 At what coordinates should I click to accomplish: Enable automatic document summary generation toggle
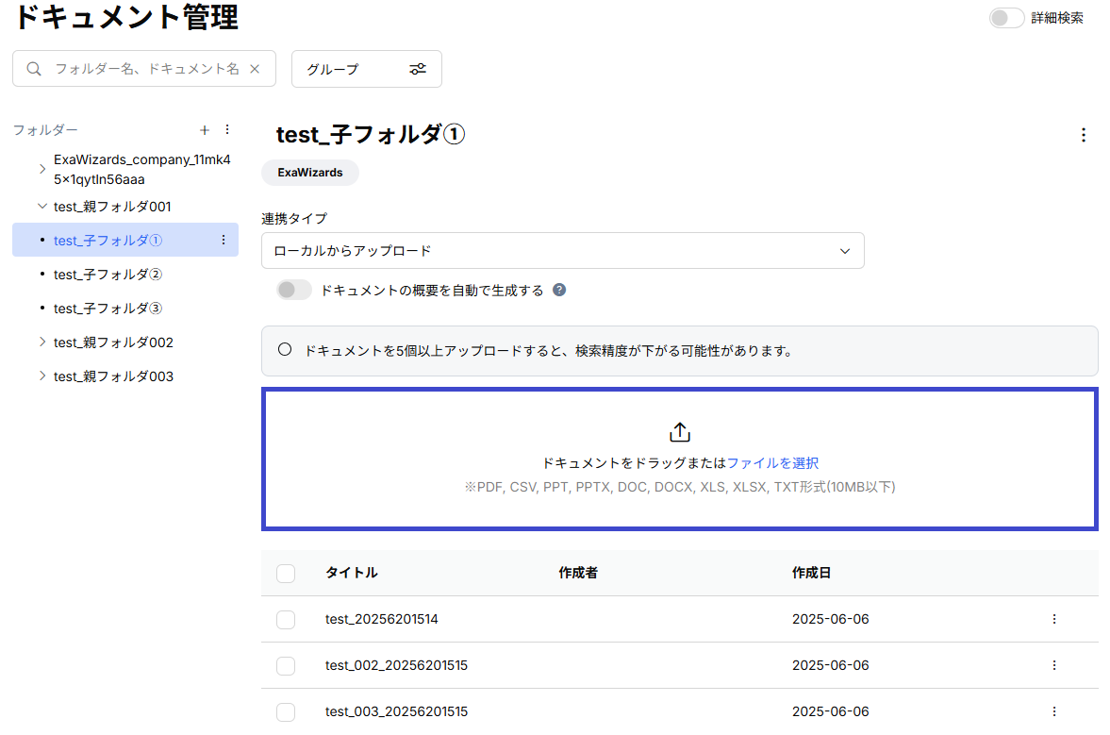(294, 290)
